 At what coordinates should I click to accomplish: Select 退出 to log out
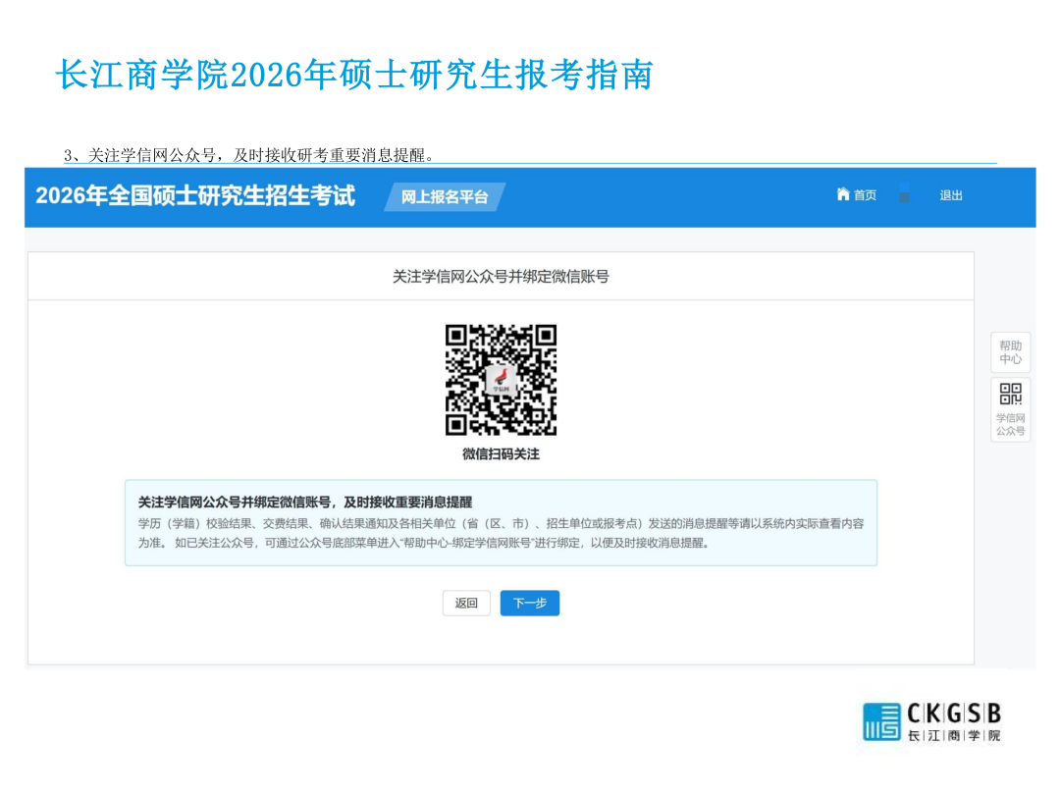(x=951, y=195)
